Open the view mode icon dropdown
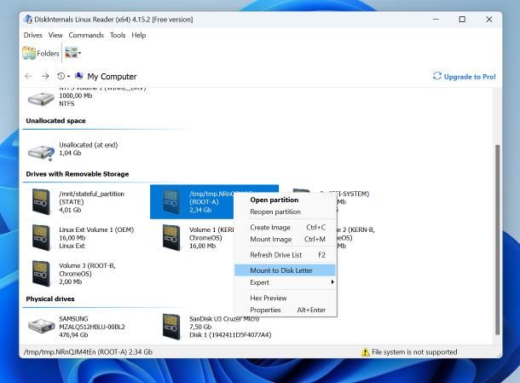The width and height of the screenshot is (520, 383). 73,53
